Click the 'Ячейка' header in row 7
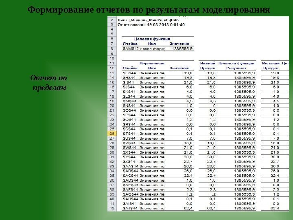The height and width of the screenshot is (220, 293). (x=130, y=44)
